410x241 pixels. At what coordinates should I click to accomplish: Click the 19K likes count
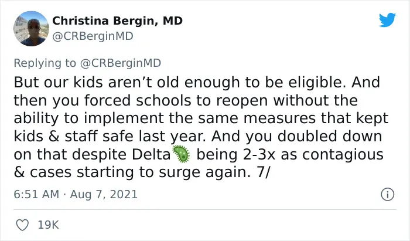pyautogui.click(x=49, y=225)
